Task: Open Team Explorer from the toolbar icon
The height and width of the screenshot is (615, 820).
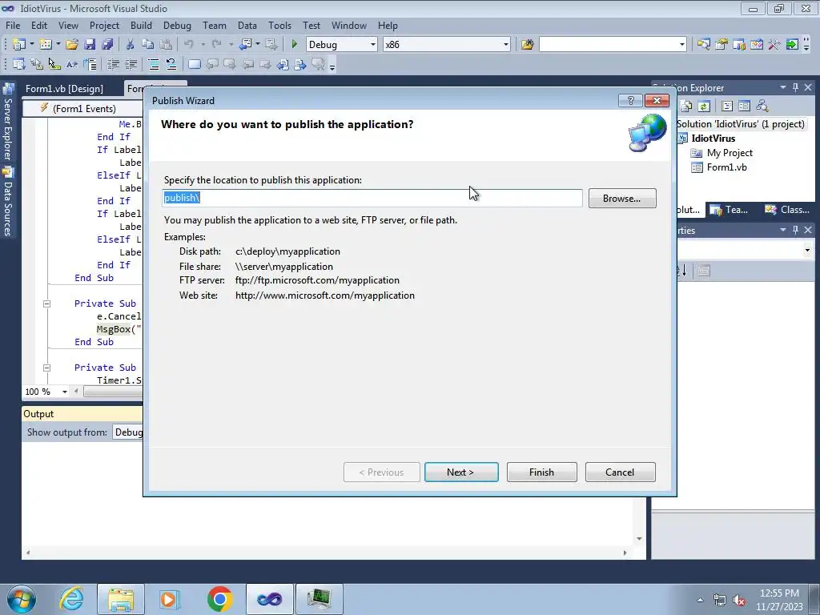Action: [739, 45]
